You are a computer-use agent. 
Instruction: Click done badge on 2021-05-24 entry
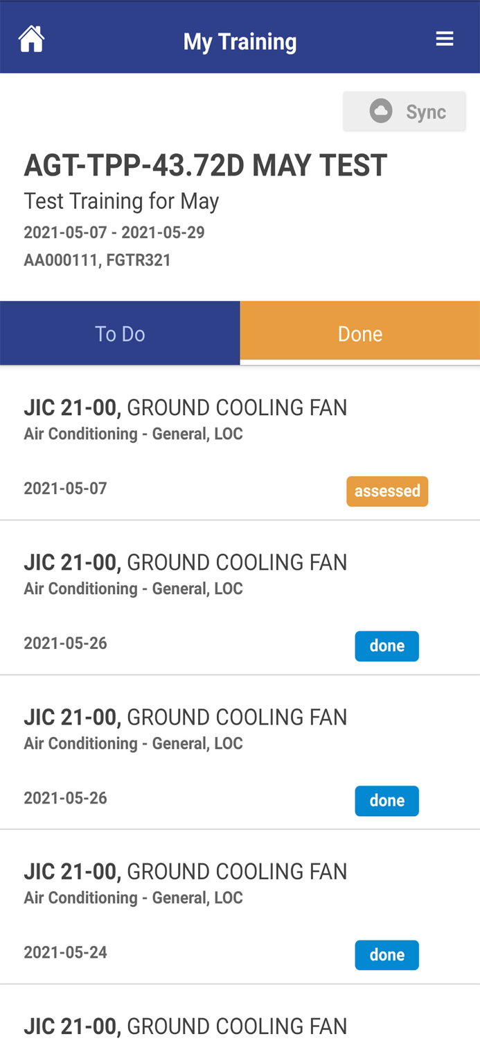(x=387, y=955)
